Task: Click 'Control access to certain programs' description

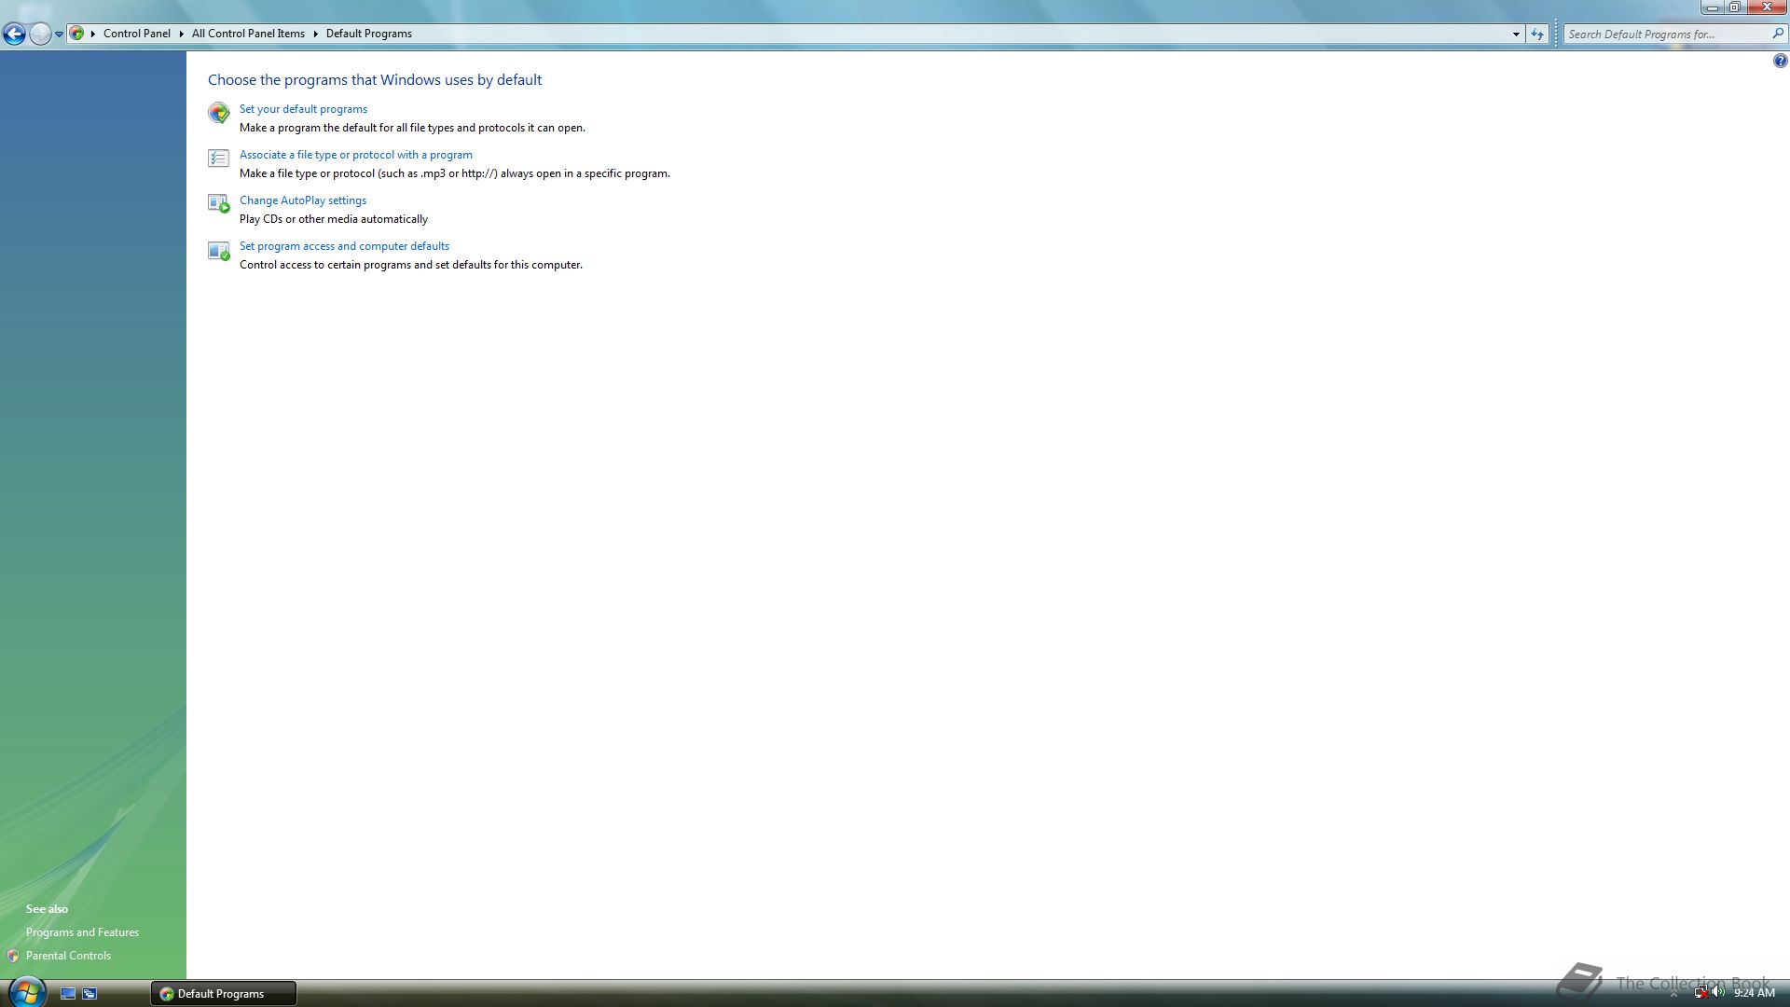Action: (411, 265)
